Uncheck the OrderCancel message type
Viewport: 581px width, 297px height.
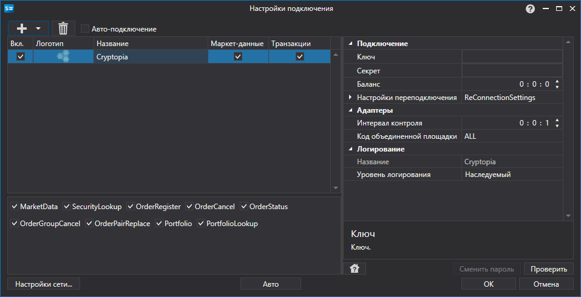(189, 206)
